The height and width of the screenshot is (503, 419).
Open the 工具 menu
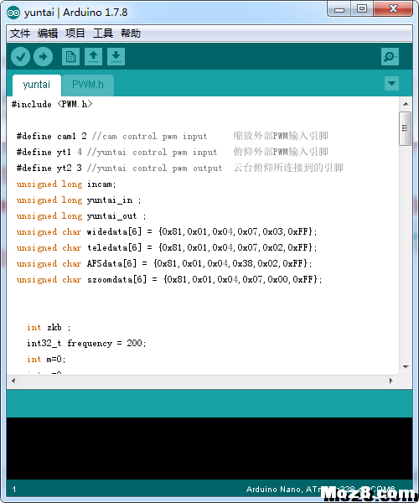point(103,34)
